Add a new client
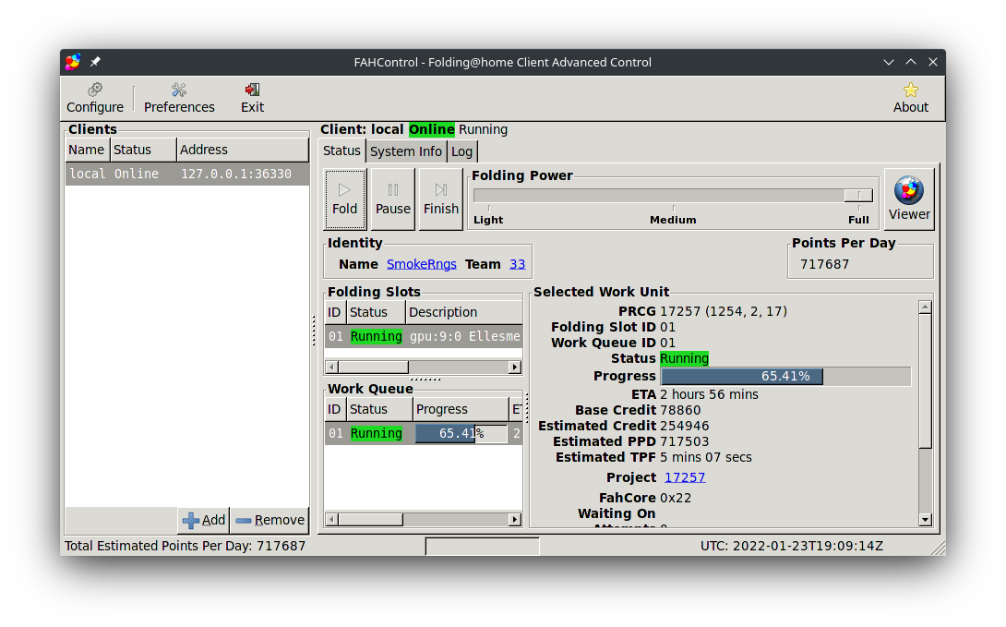This screenshot has height=627, width=1006. point(204,520)
